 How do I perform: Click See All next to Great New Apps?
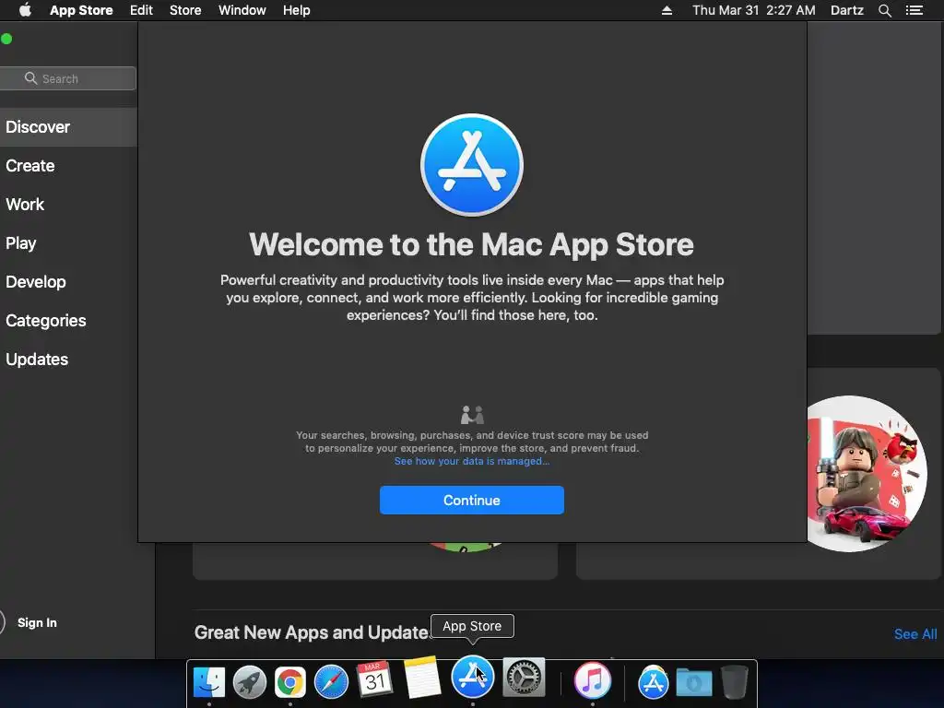coord(915,634)
